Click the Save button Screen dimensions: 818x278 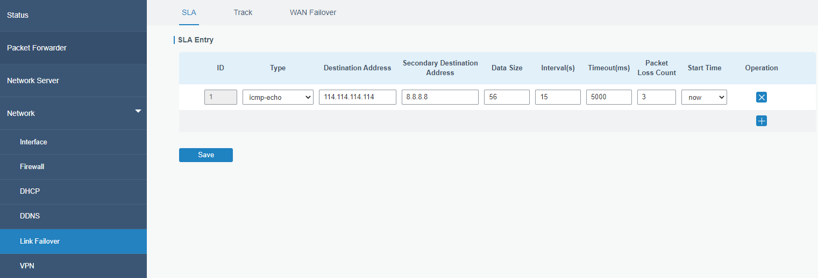point(205,155)
